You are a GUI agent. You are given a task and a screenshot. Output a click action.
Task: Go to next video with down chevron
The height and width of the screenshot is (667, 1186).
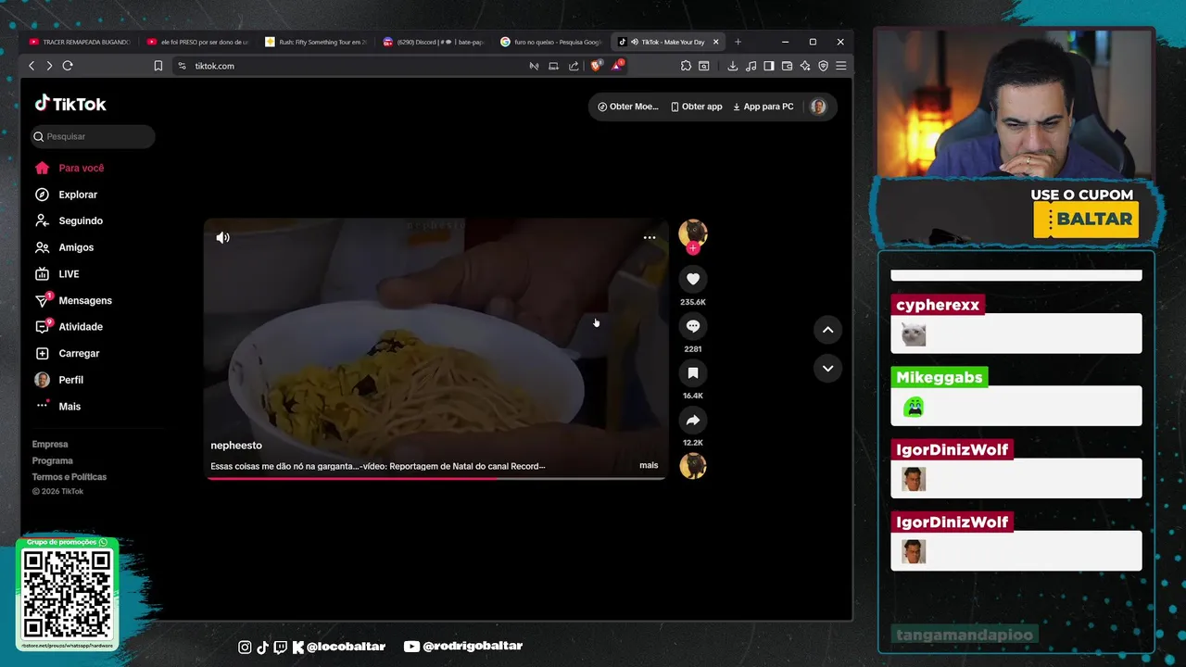[827, 369]
